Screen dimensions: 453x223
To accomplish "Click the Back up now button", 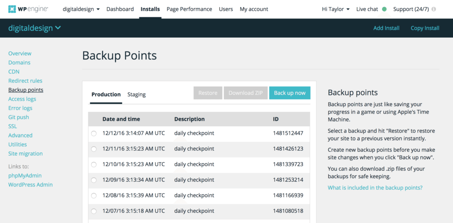I will pos(289,93).
